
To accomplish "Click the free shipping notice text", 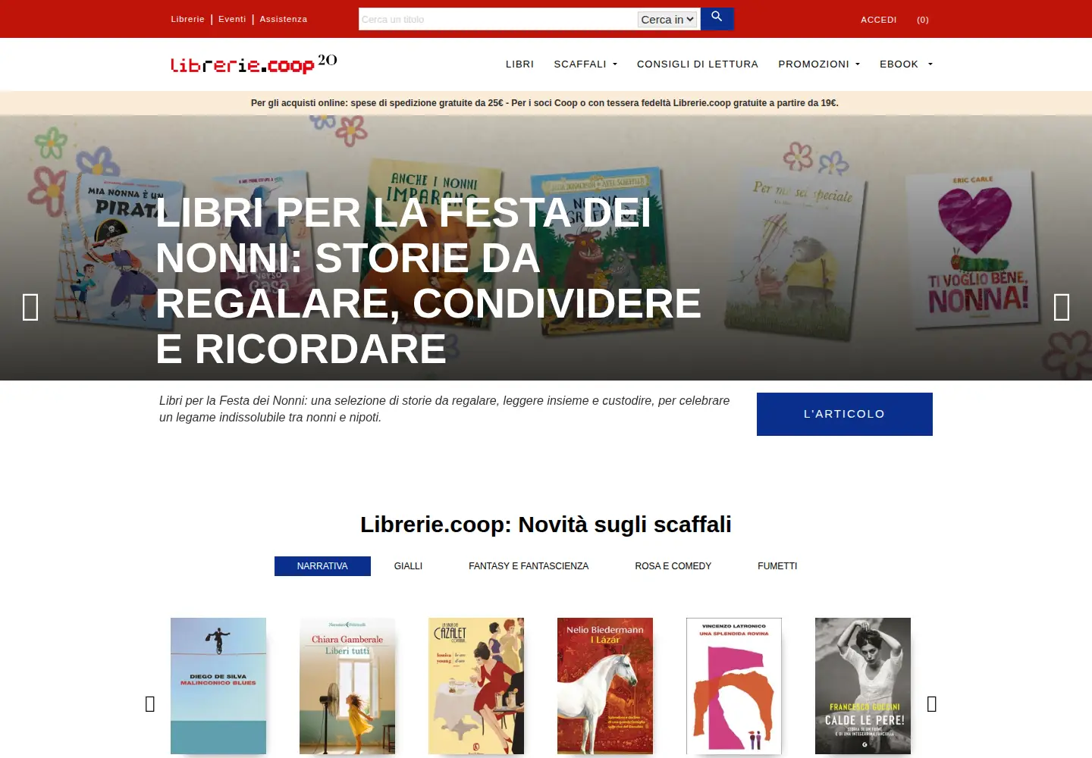I will point(544,103).
